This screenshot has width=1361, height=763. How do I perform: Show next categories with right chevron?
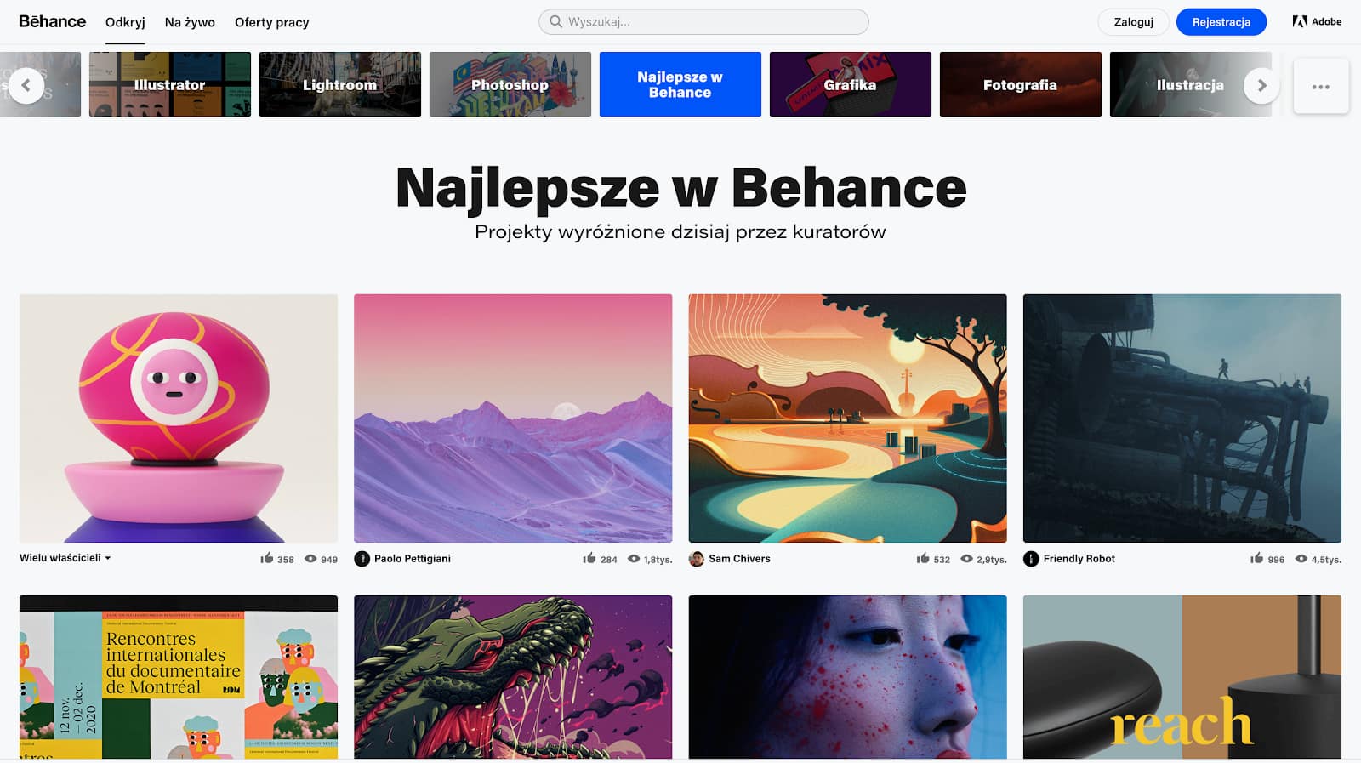click(1261, 85)
